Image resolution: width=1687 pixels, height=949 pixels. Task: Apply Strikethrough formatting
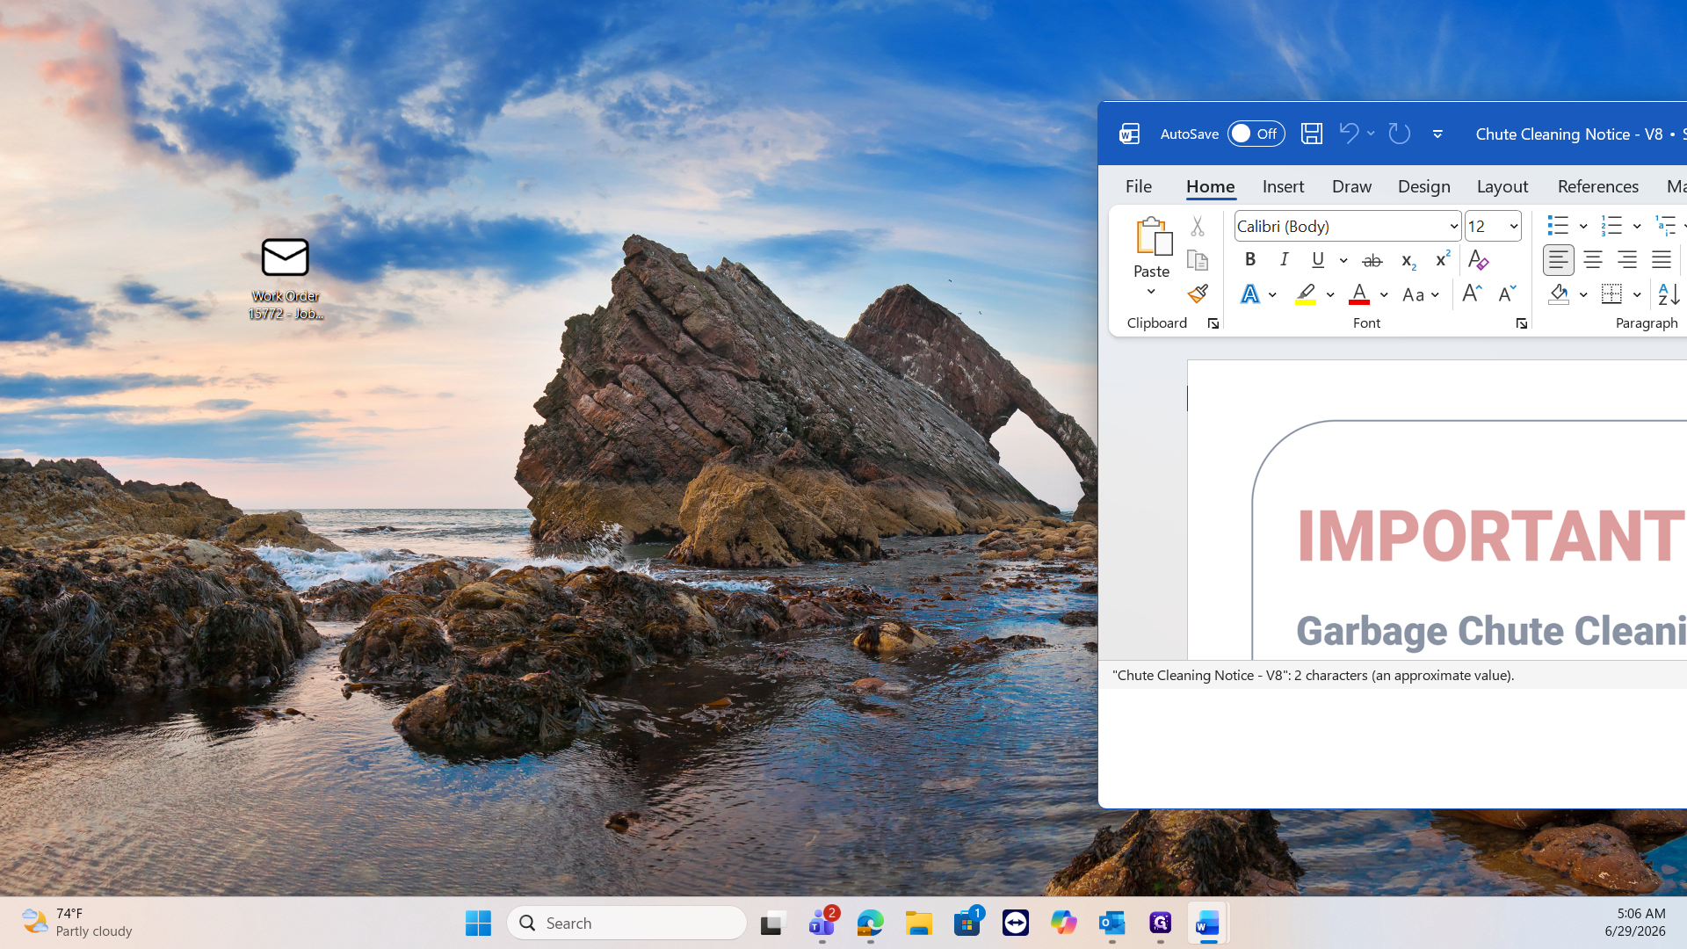pyautogui.click(x=1372, y=260)
